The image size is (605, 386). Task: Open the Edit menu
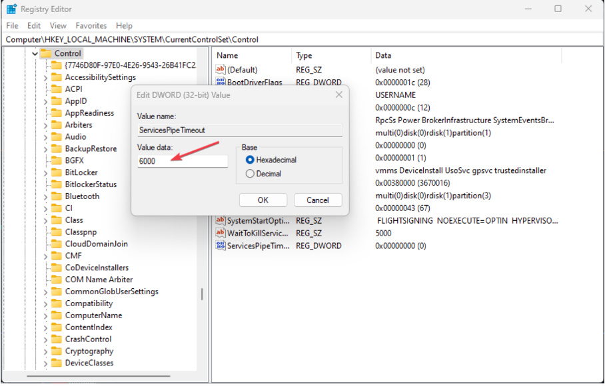click(x=34, y=25)
